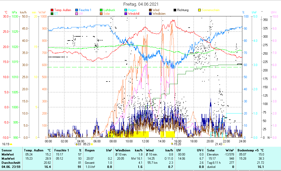The height and width of the screenshot is (171, 281).
Task: Toggle the UV legend entry
Action: [81, 14]
